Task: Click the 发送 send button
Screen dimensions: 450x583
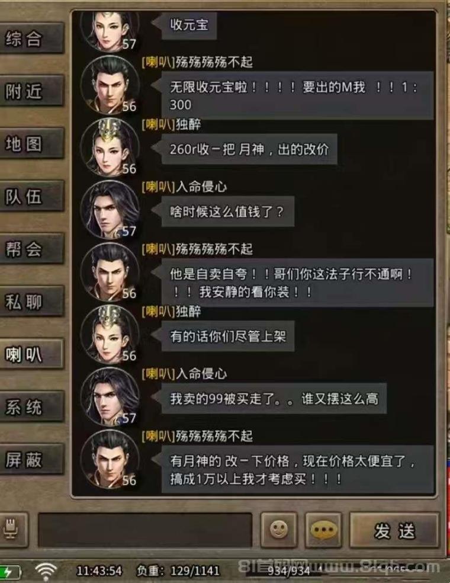Action: pos(394,530)
